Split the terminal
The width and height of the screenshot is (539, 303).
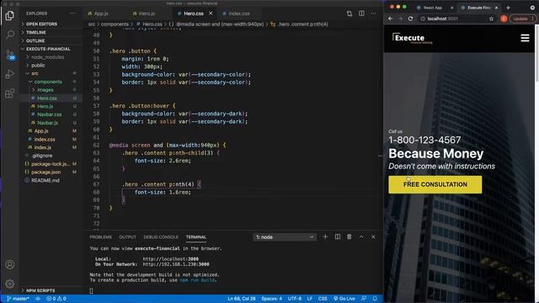(338, 237)
